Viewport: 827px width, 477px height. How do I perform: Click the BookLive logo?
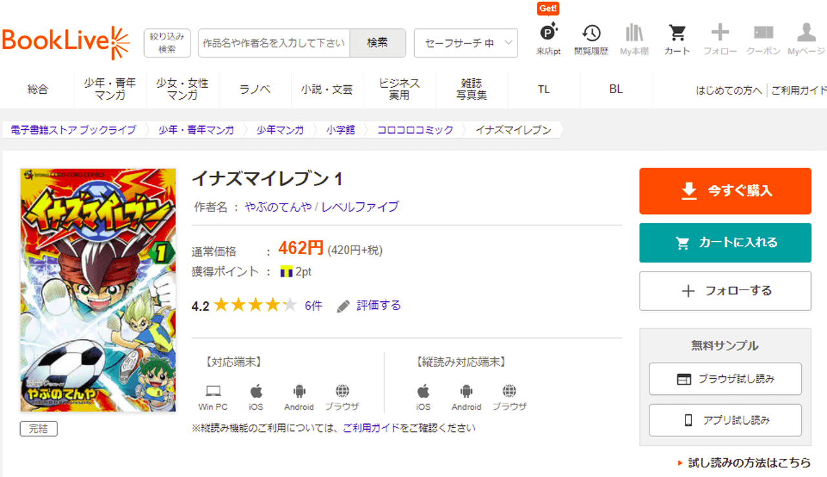click(66, 42)
